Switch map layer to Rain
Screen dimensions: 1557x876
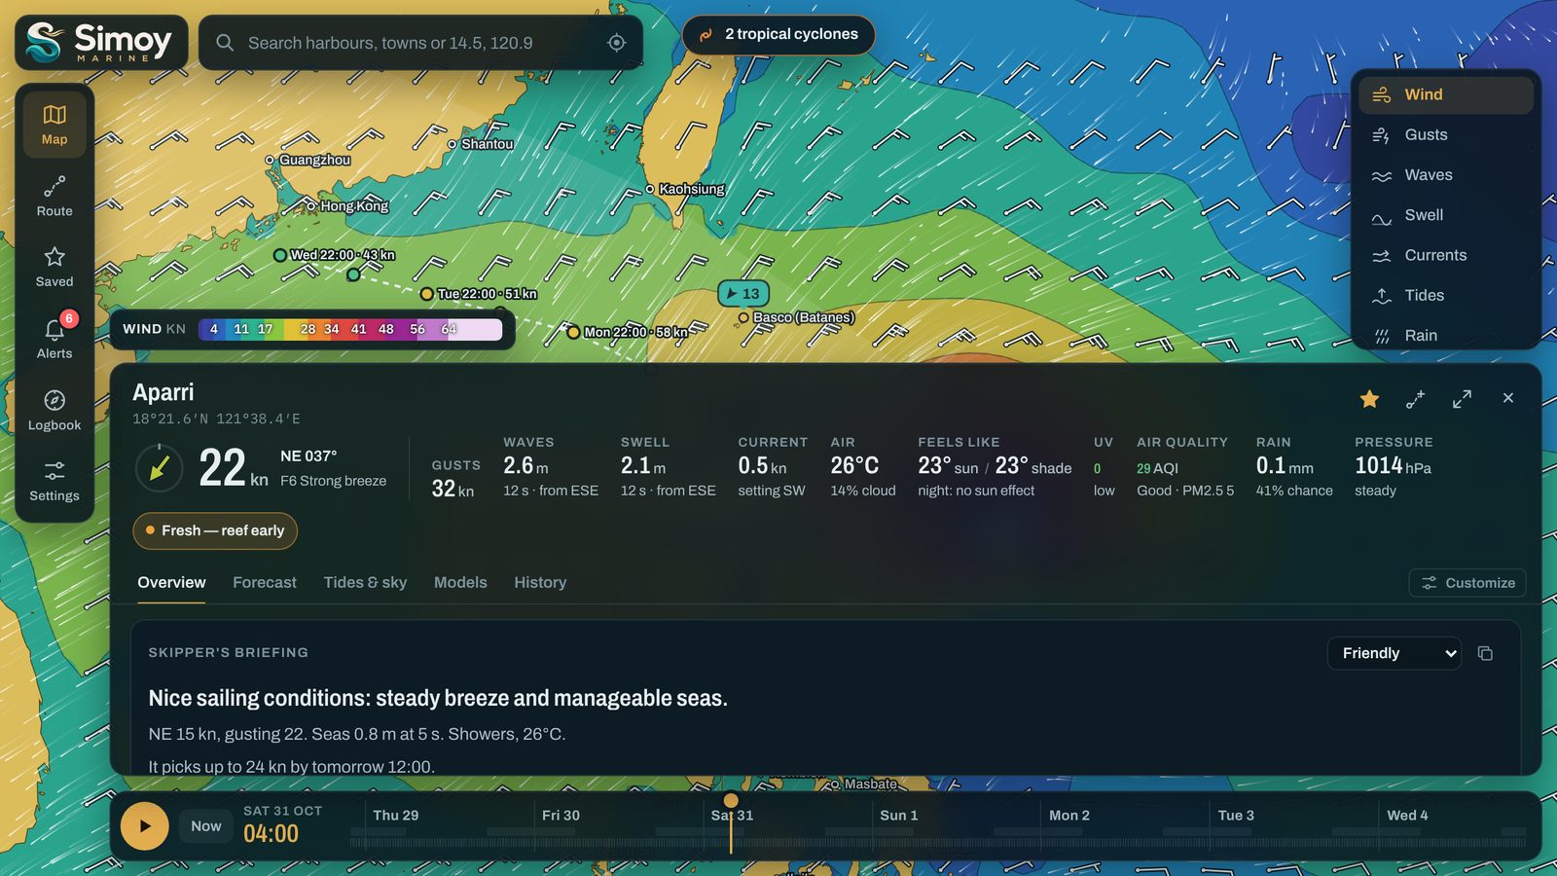pyautogui.click(x=1445, y=335)
